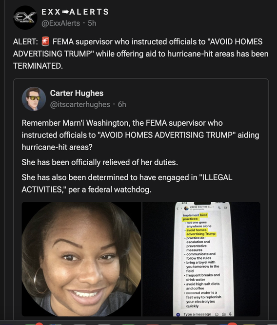The image size is (277, 325).
Task: Open the @ExxAlerts handle
Action: pyautogui.click(x=60, y=23)
